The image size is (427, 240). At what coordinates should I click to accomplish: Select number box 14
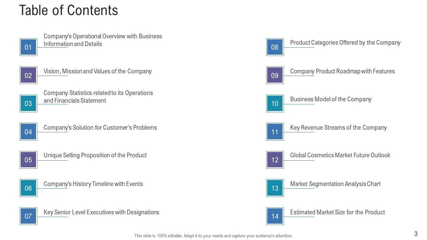pyautogui.click(x=275, y=216)
